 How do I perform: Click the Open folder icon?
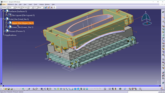[x=6, y=89]
